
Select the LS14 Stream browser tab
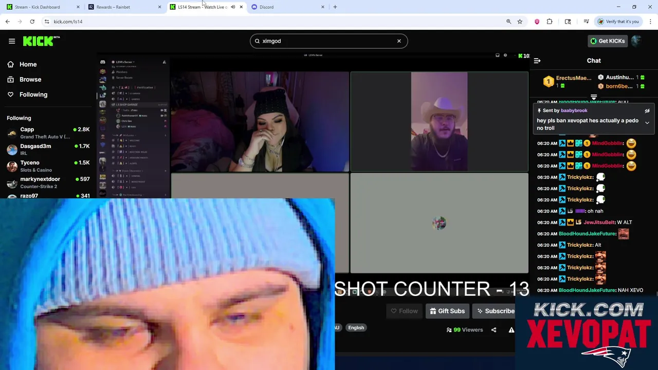pos(202,7)
